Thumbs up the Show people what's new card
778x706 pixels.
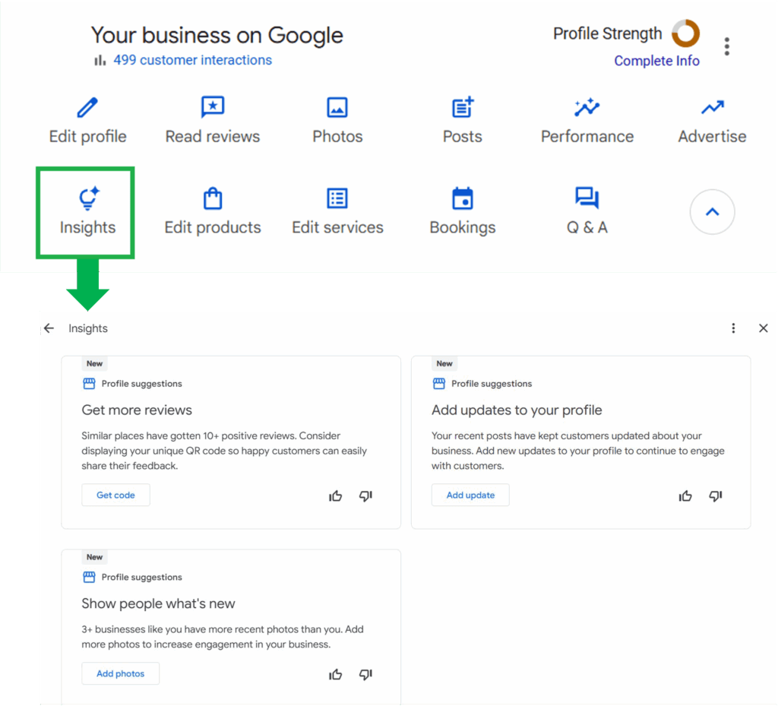click(x=335, y=674)
